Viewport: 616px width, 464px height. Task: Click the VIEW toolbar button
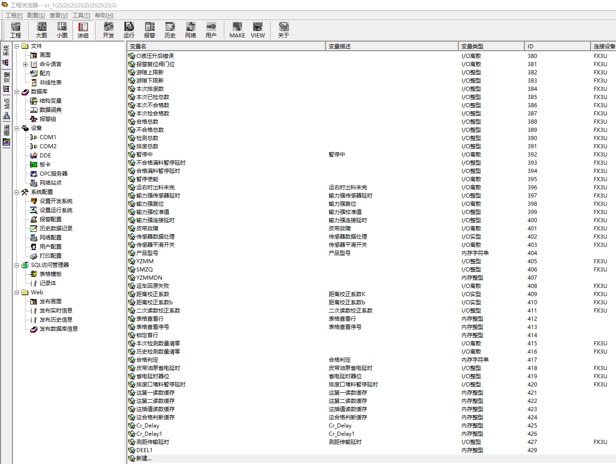click(258, 30)
